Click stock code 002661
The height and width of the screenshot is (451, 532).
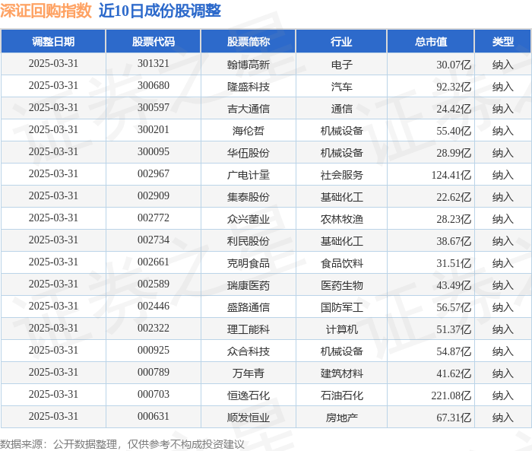(154, 262)
